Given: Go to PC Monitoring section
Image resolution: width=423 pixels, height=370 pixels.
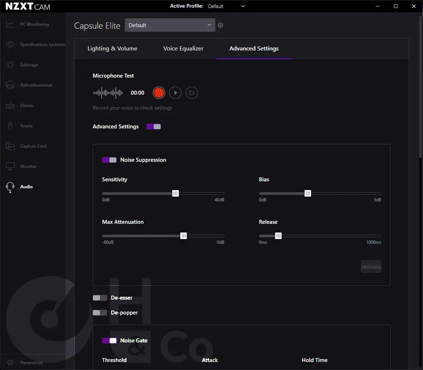Looking at the screenshot, I should tap(35, 24).
